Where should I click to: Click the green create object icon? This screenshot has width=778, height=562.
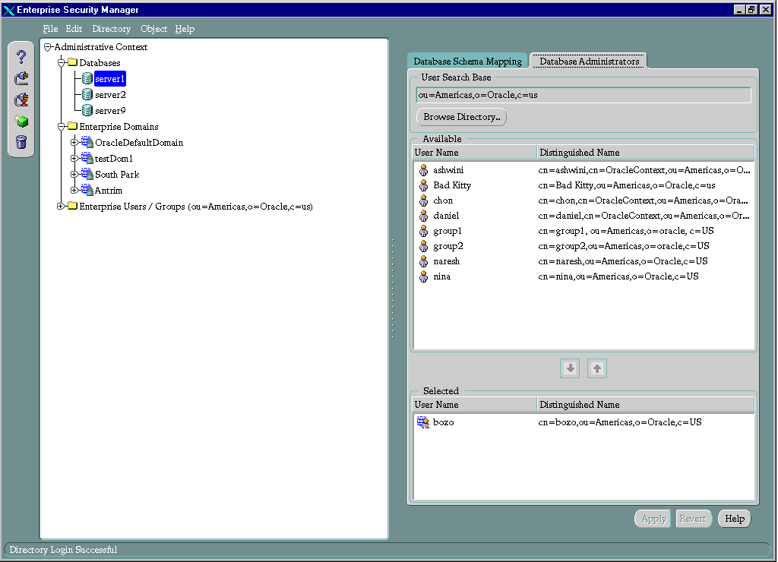click(x=21, y=121)
